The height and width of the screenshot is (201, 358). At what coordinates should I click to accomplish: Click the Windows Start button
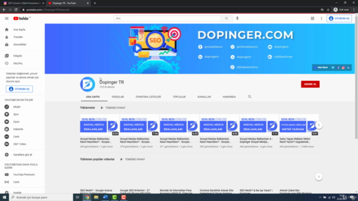[x=4, y=197]
